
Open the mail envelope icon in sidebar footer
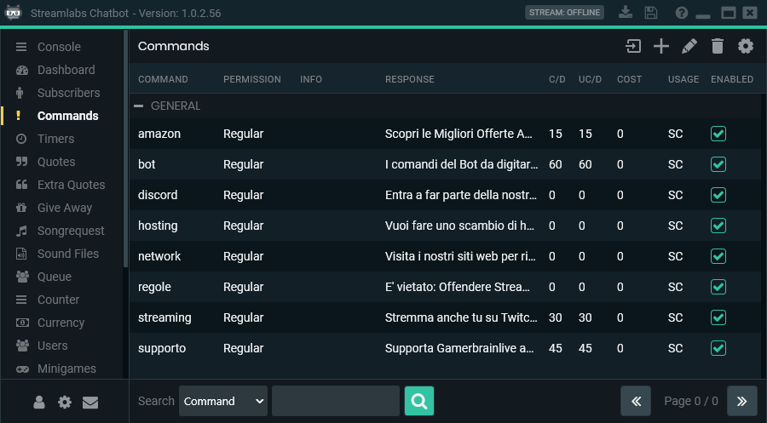90,403
